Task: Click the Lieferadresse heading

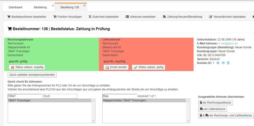Action: click(x=111, y=40)
